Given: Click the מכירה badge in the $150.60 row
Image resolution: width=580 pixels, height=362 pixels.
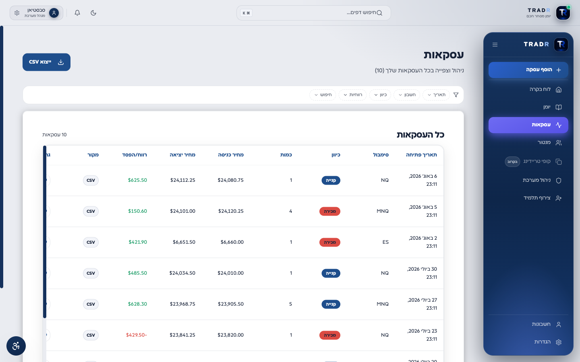Looking at the screenshot, I should (330, 212).
